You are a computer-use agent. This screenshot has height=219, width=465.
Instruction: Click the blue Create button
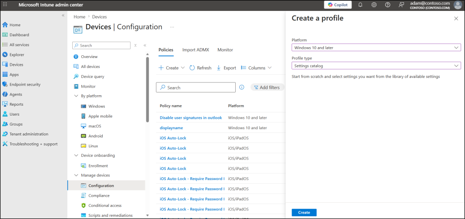(x=304, y=213)
